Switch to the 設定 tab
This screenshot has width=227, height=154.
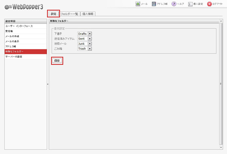(x=54, y=14)
